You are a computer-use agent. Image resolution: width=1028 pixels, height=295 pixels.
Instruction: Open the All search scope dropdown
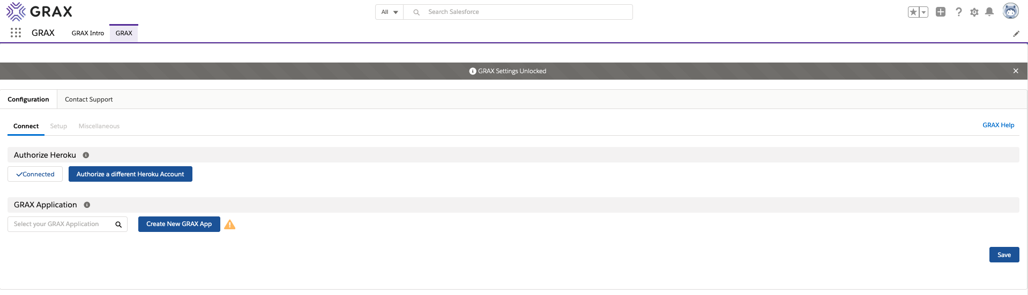click(390, 12)
